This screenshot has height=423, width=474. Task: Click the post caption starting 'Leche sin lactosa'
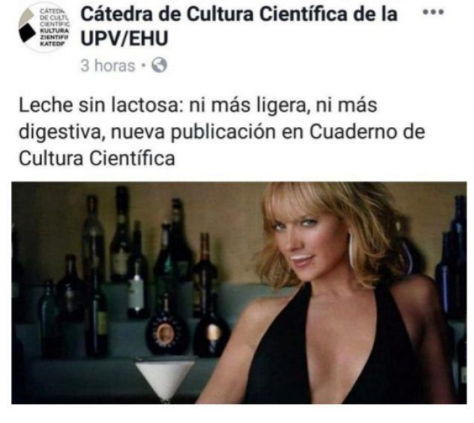click(x=222, y=132)
